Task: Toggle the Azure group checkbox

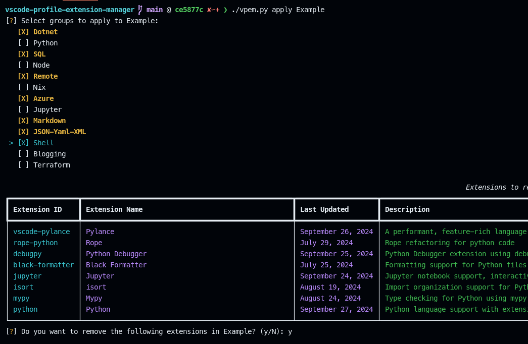Action: point(23,98)
